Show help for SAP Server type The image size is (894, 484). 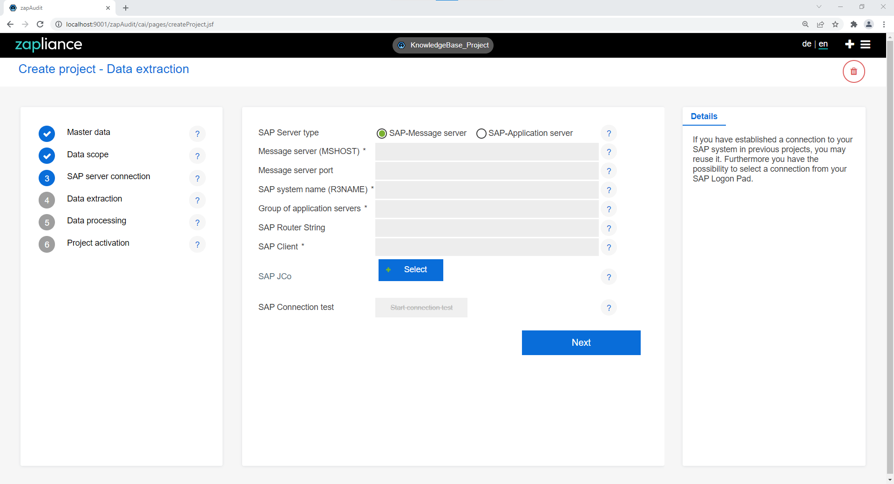[609, 133]
